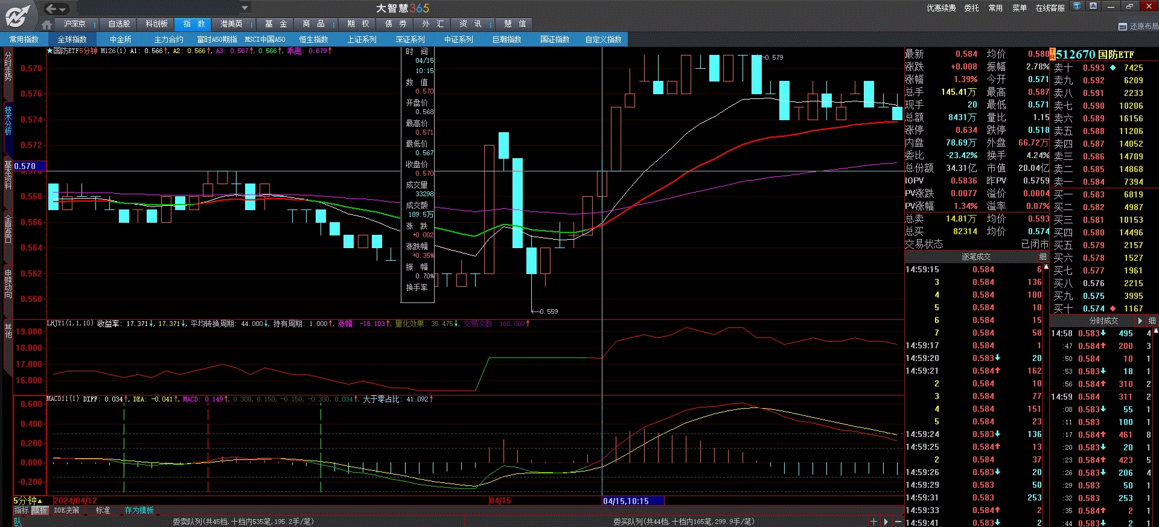
Task: Click the "A" font icon in title bar
Action: coord(1093,6)
